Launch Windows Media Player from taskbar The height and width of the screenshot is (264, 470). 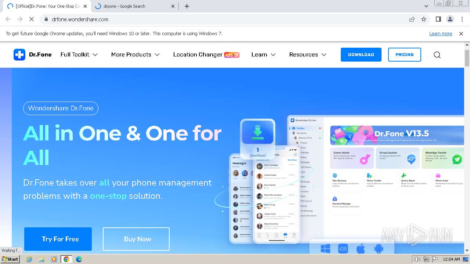click(54, 259)
